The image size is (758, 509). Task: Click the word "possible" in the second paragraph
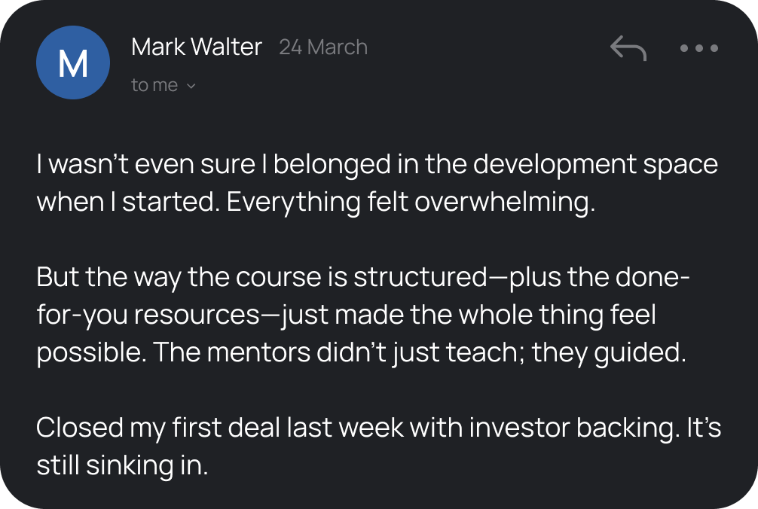90,352
